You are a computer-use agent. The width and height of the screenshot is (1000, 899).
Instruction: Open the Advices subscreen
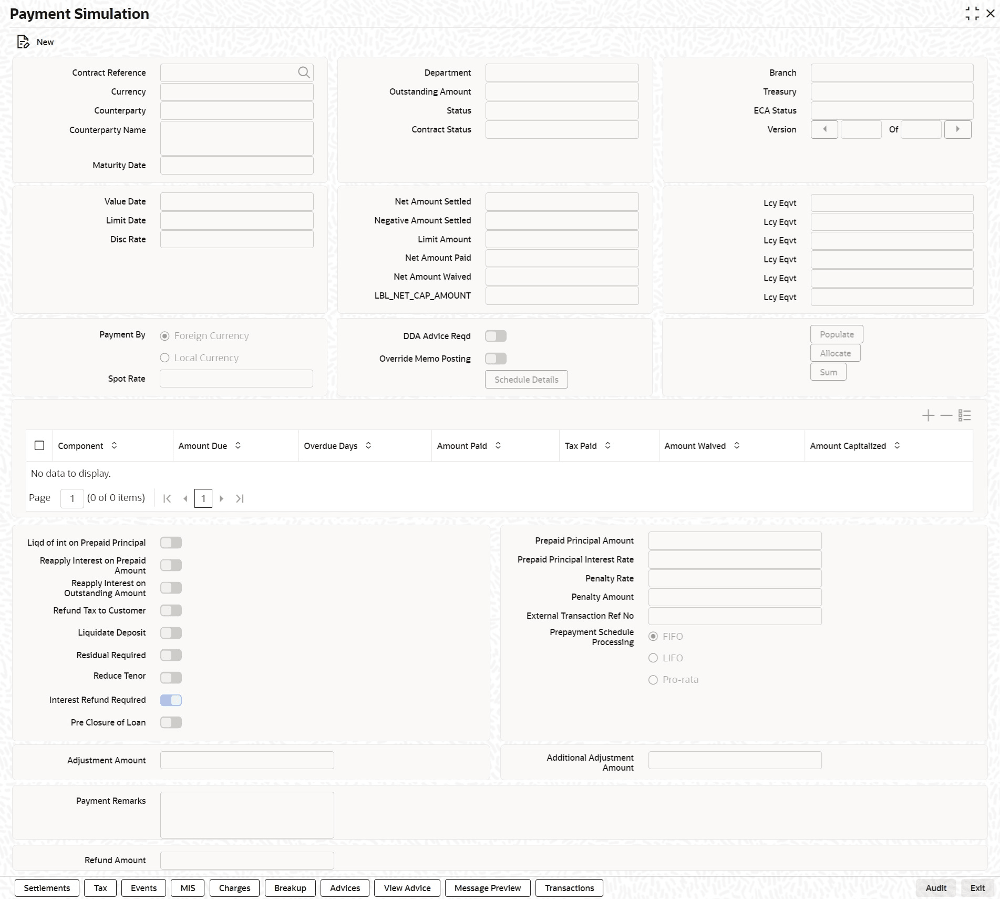(x=345, y=888)
